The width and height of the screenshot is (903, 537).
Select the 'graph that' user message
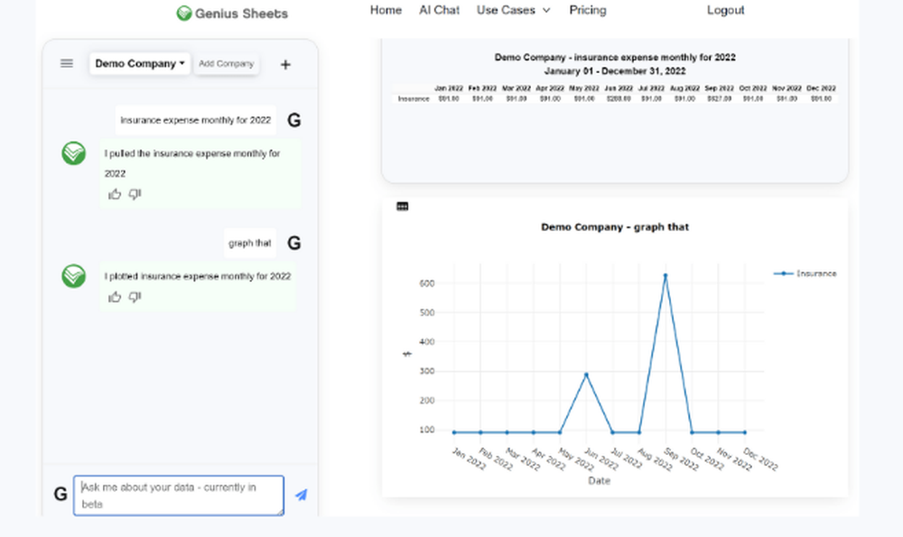pyautogui.click(x=250, y=243)
